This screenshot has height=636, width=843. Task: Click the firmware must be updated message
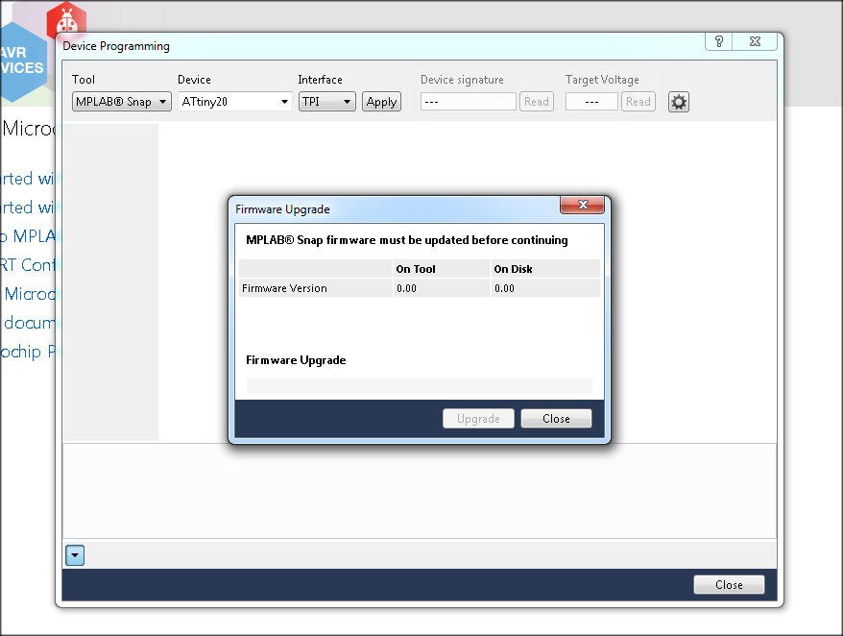coord(407,240)
